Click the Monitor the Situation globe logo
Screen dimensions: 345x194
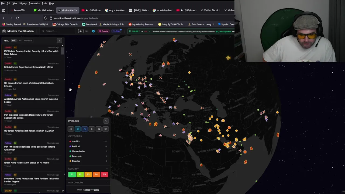tap(4, 31)
